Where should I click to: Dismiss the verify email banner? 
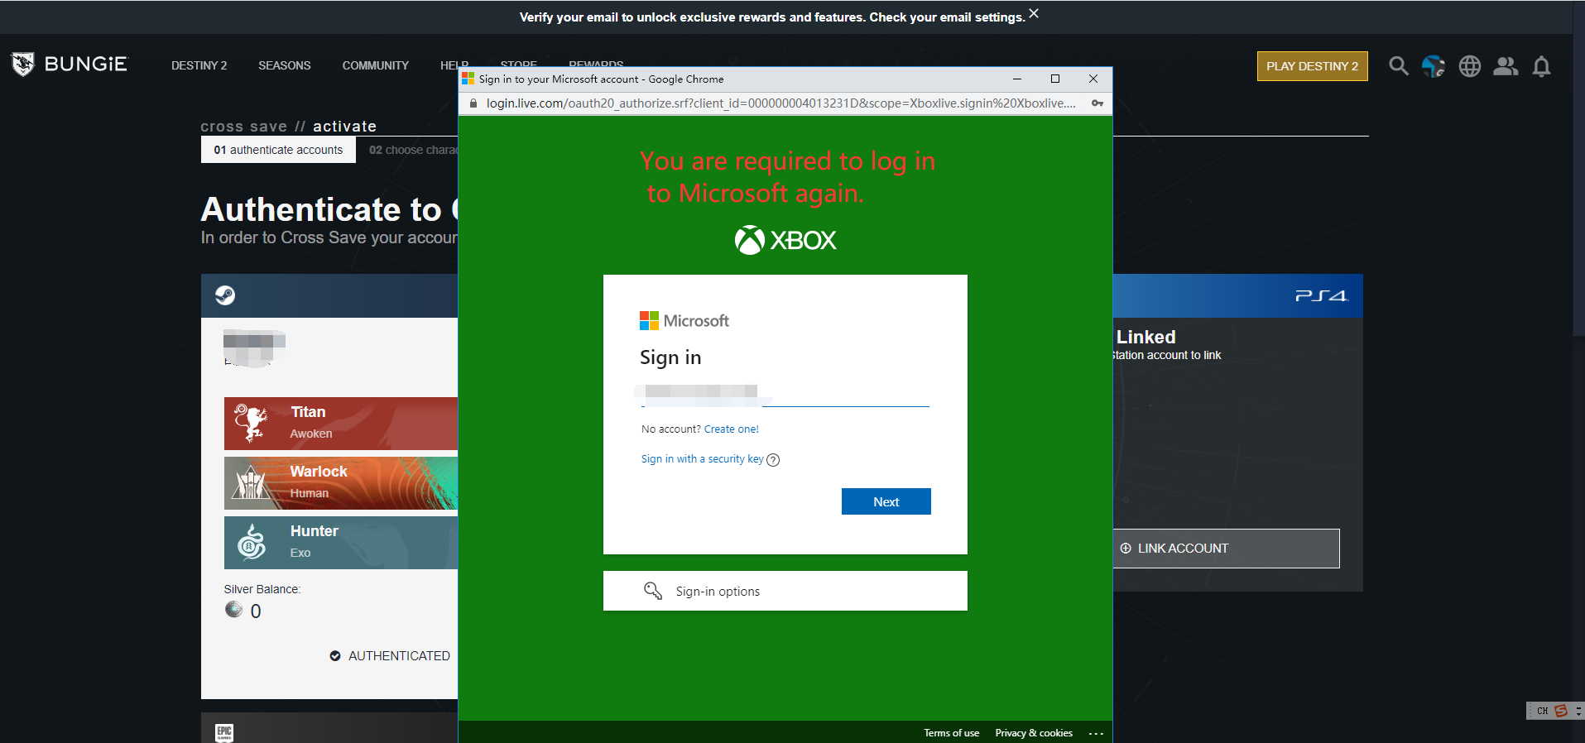click(1034, 14)
